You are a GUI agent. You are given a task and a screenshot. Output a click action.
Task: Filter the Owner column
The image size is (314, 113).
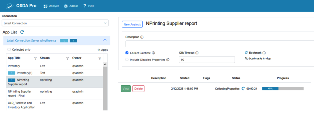pyautogui.click(x=100, y=58)
